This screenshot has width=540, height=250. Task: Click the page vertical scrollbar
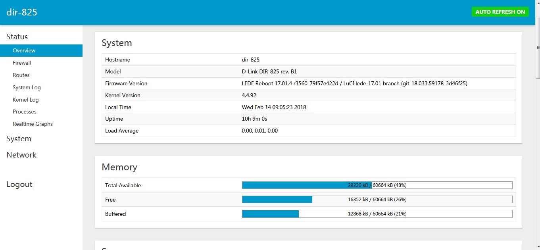(537, 48)
